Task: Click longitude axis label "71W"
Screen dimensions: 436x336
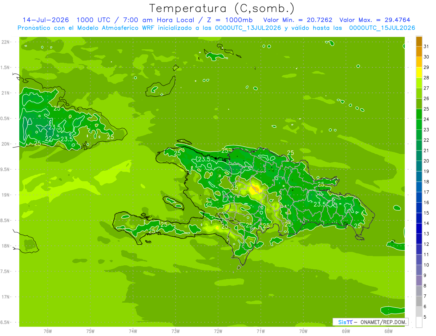Action: [x=261, y=331]
